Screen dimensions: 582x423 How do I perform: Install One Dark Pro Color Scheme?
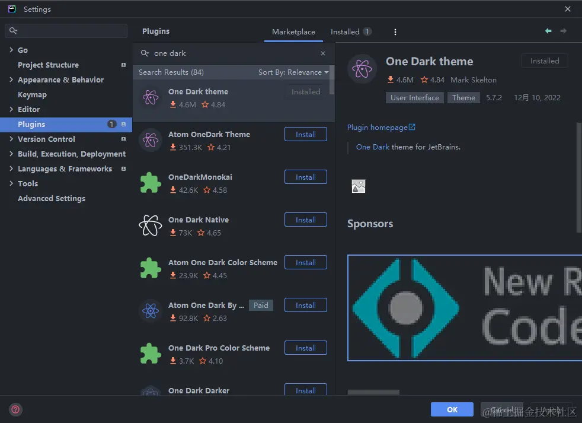305,348
